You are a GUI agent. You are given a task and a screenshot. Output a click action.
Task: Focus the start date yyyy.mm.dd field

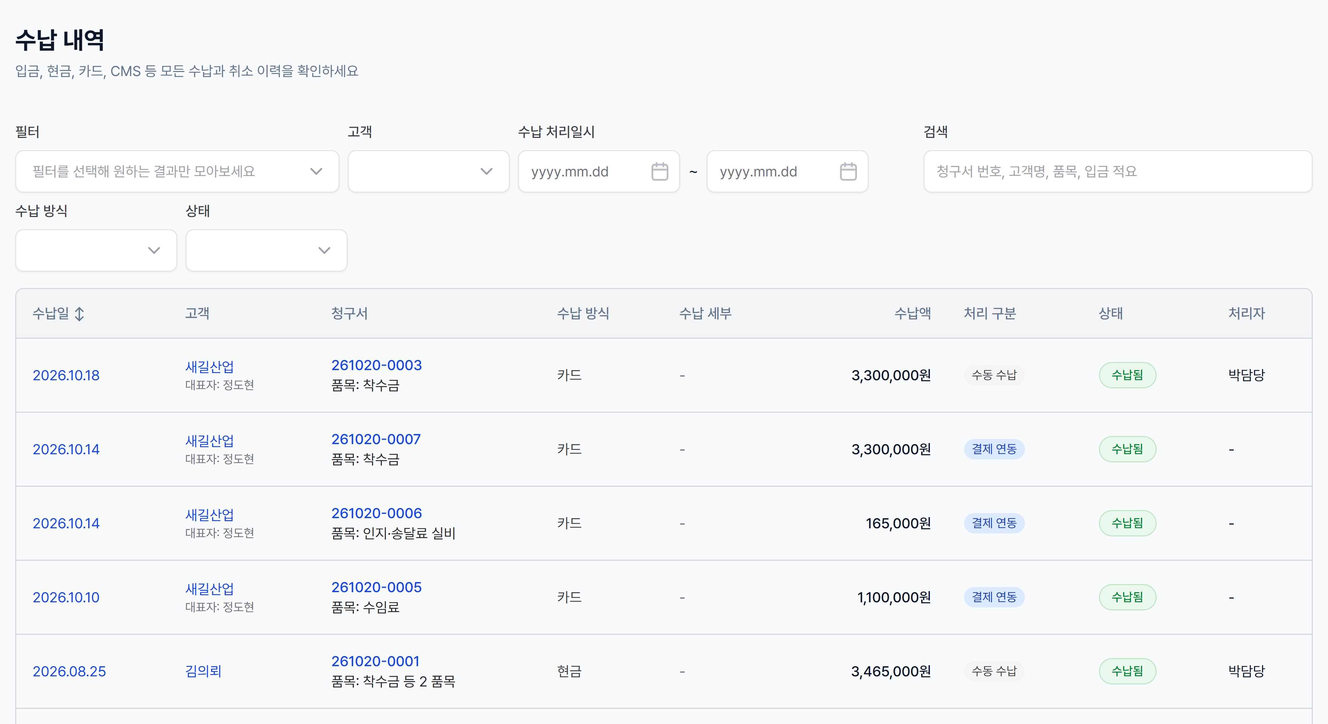coord(599,171)
